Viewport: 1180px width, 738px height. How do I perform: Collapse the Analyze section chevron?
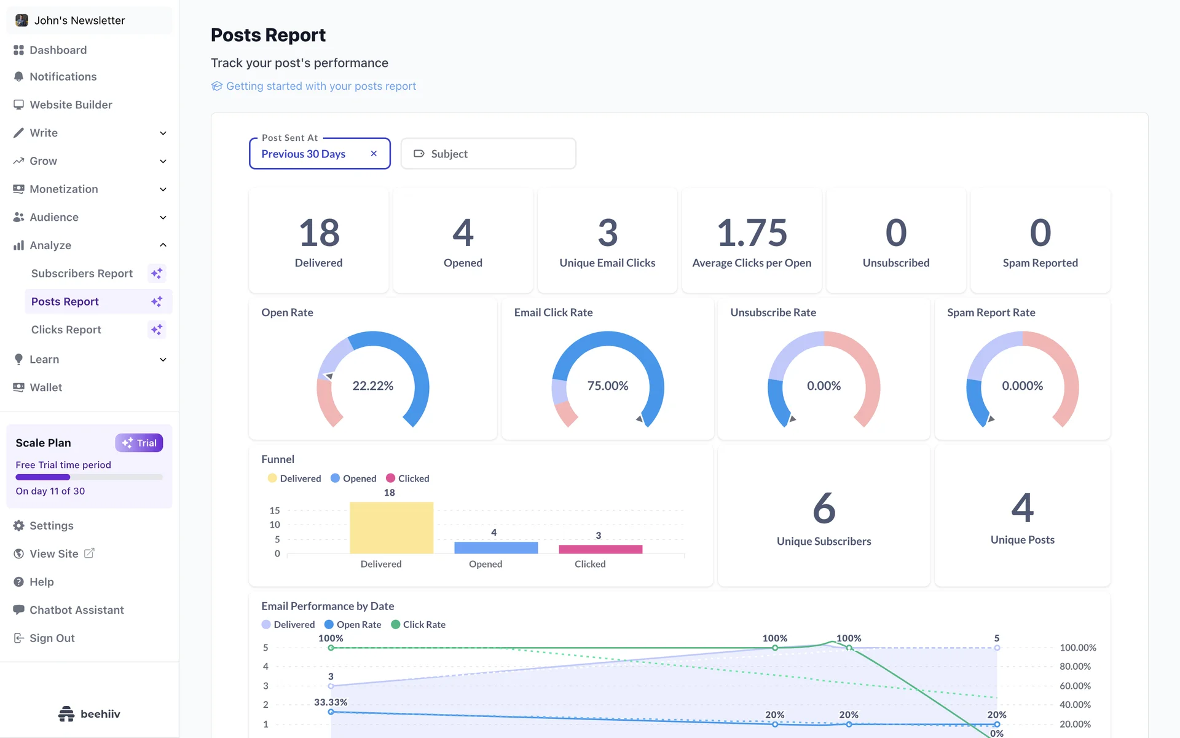163,245
